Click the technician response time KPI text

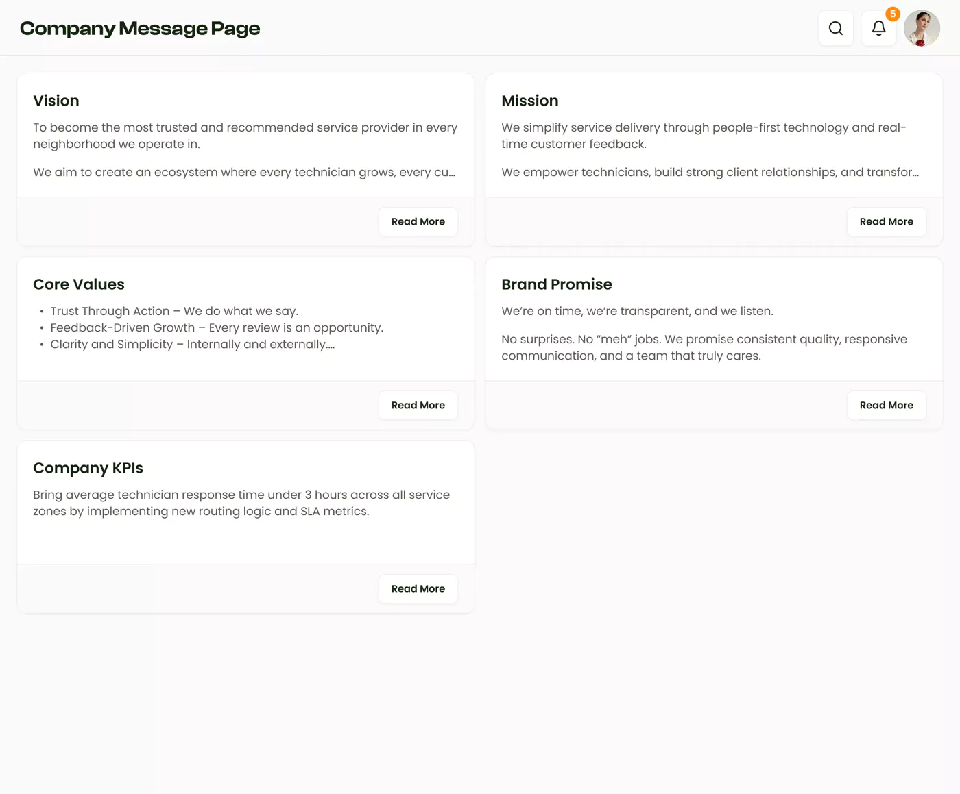click(241, 503)
